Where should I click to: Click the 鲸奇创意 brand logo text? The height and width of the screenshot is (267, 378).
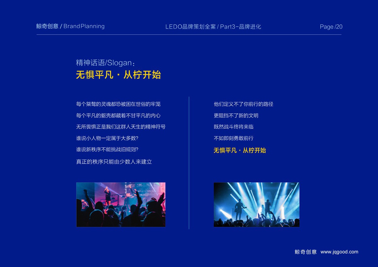46,26
